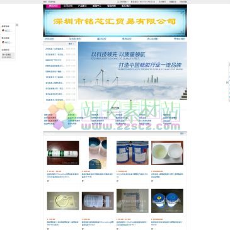Screen dimensions: 230x230
Task: Open the sixth tab in black navigation bar
Action: (126, 6)
